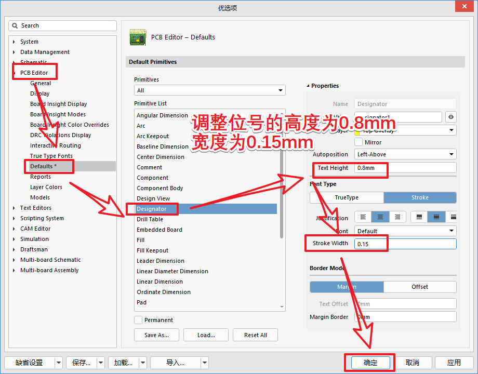Toggle Value visibility eye icon
This screenshot has height=374, width=478.
451,117
